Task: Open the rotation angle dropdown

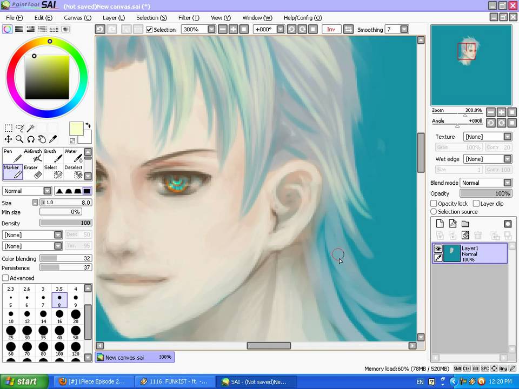Action: coord(281,29)
